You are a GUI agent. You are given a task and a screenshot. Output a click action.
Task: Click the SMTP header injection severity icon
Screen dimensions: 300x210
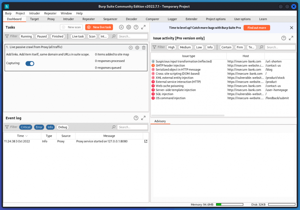pos(153,65)
